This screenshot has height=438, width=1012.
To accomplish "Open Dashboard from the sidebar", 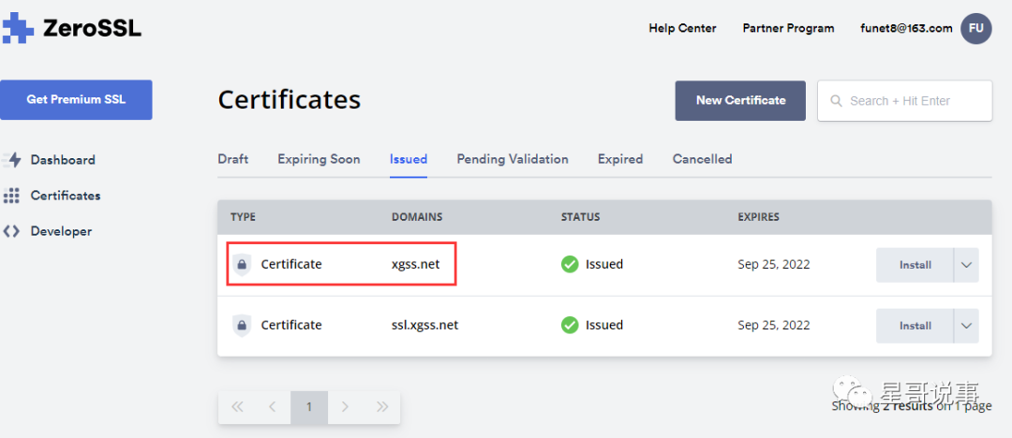I will [63, 160].
